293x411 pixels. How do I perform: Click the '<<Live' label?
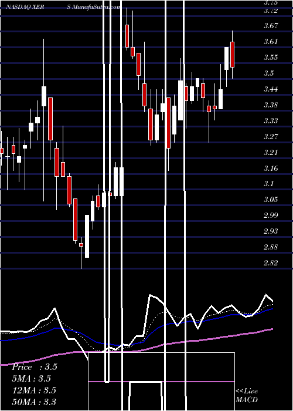pos(247,392)
